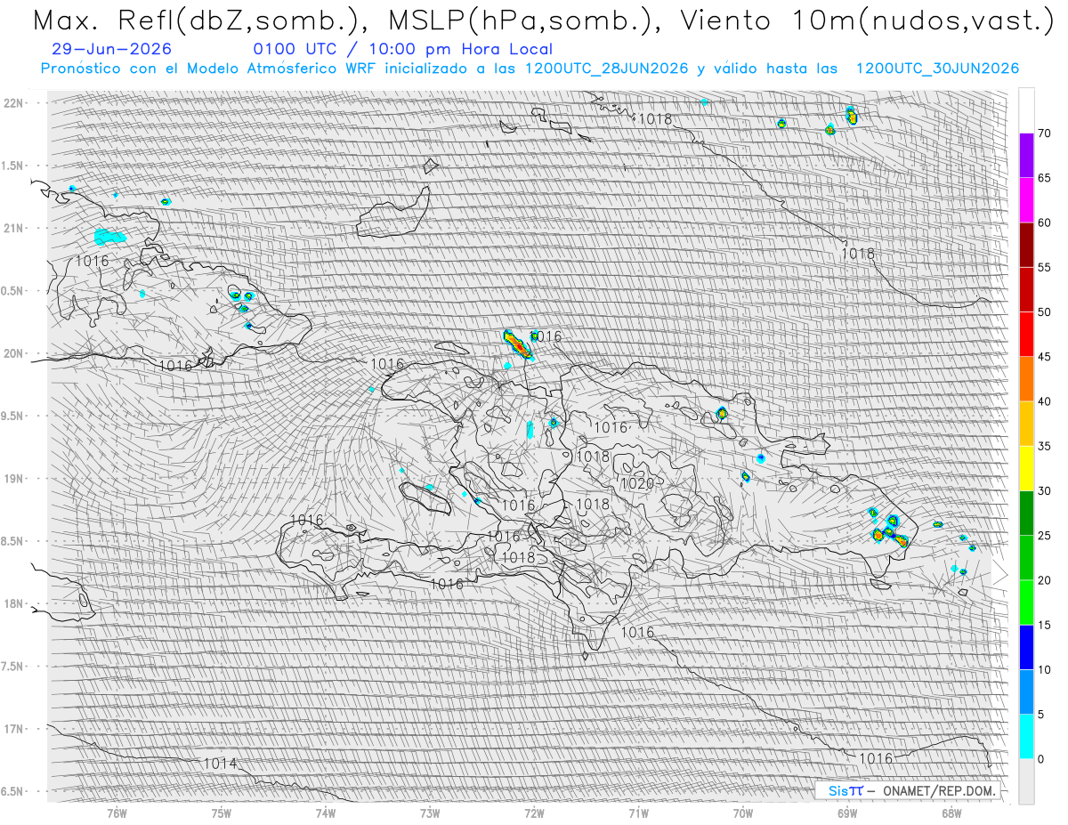Click the cyan 0-5 dBZ colorbar segment

(x=1026, y=736)
